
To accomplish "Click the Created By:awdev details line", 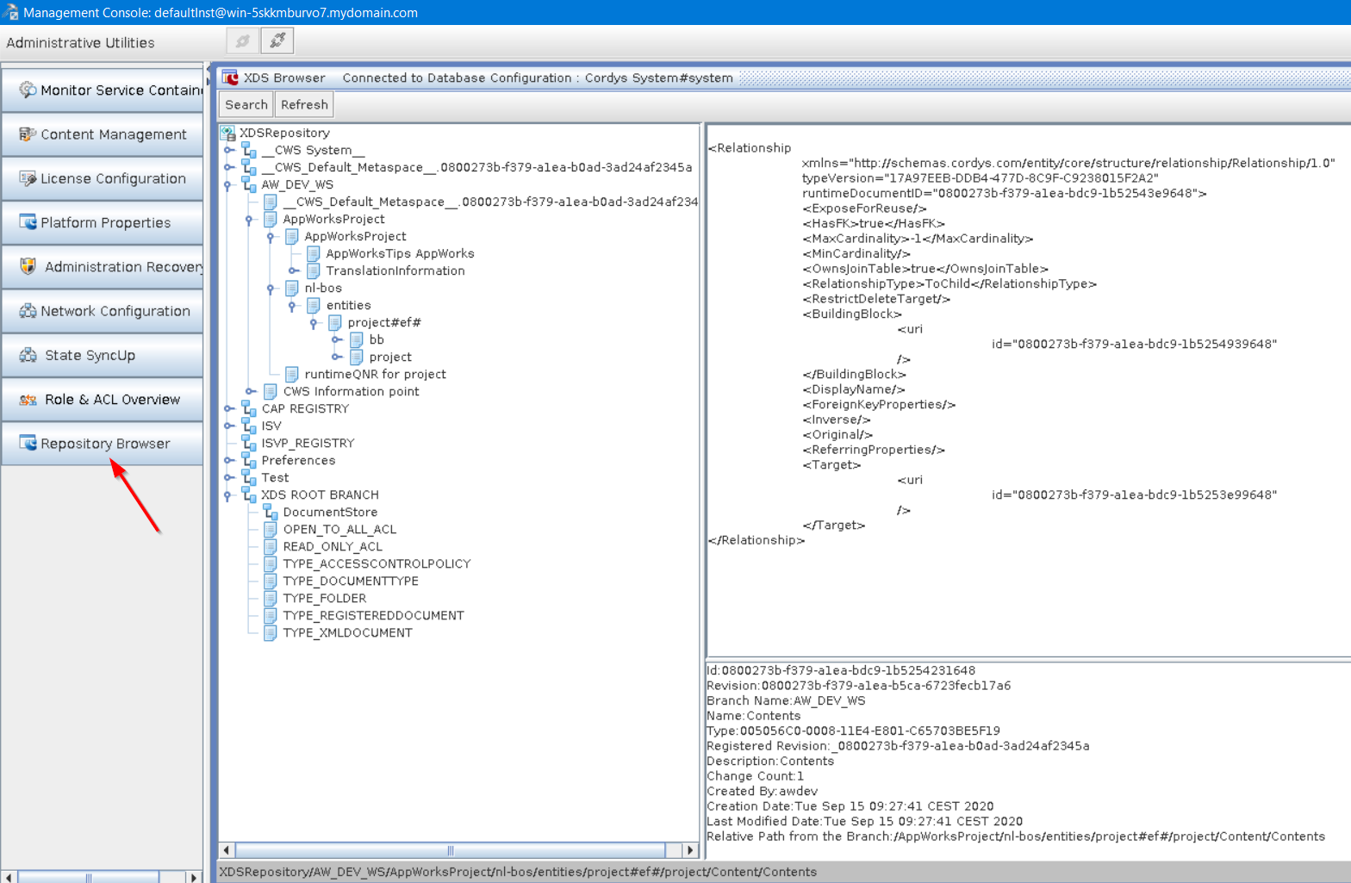I will (x=762, y=791).
